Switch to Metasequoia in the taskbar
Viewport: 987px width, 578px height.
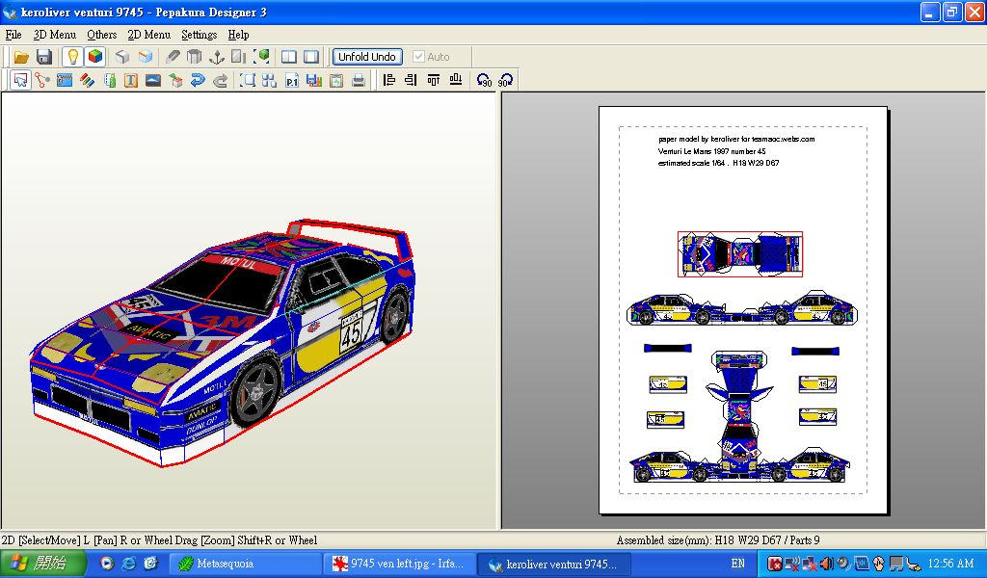pos(246,564)
